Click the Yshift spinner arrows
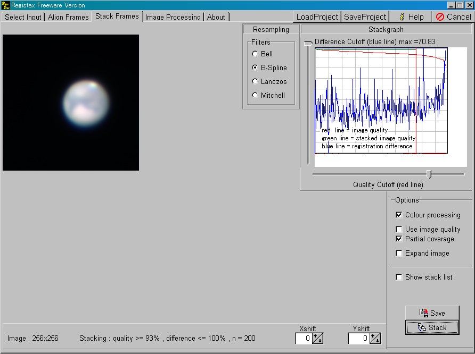Screen dimensions: 475x354 [375, 339]
